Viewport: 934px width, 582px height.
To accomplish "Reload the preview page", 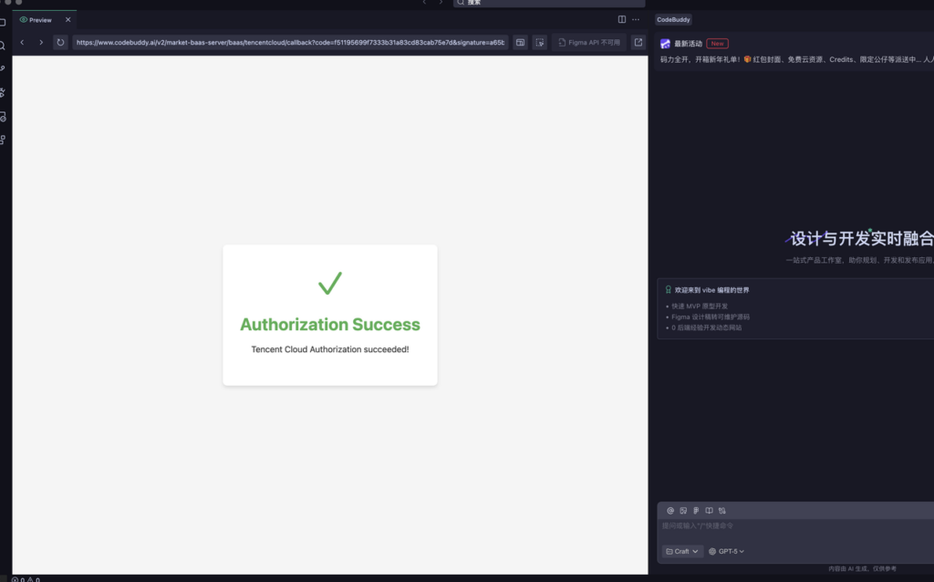I will point(60,42).
